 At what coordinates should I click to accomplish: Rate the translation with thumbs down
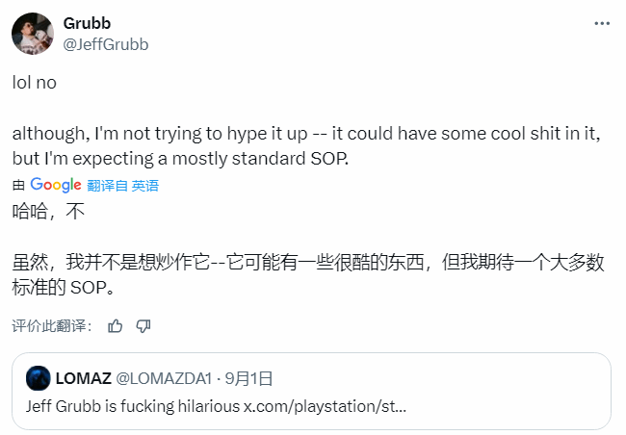[x=143, y=326]
